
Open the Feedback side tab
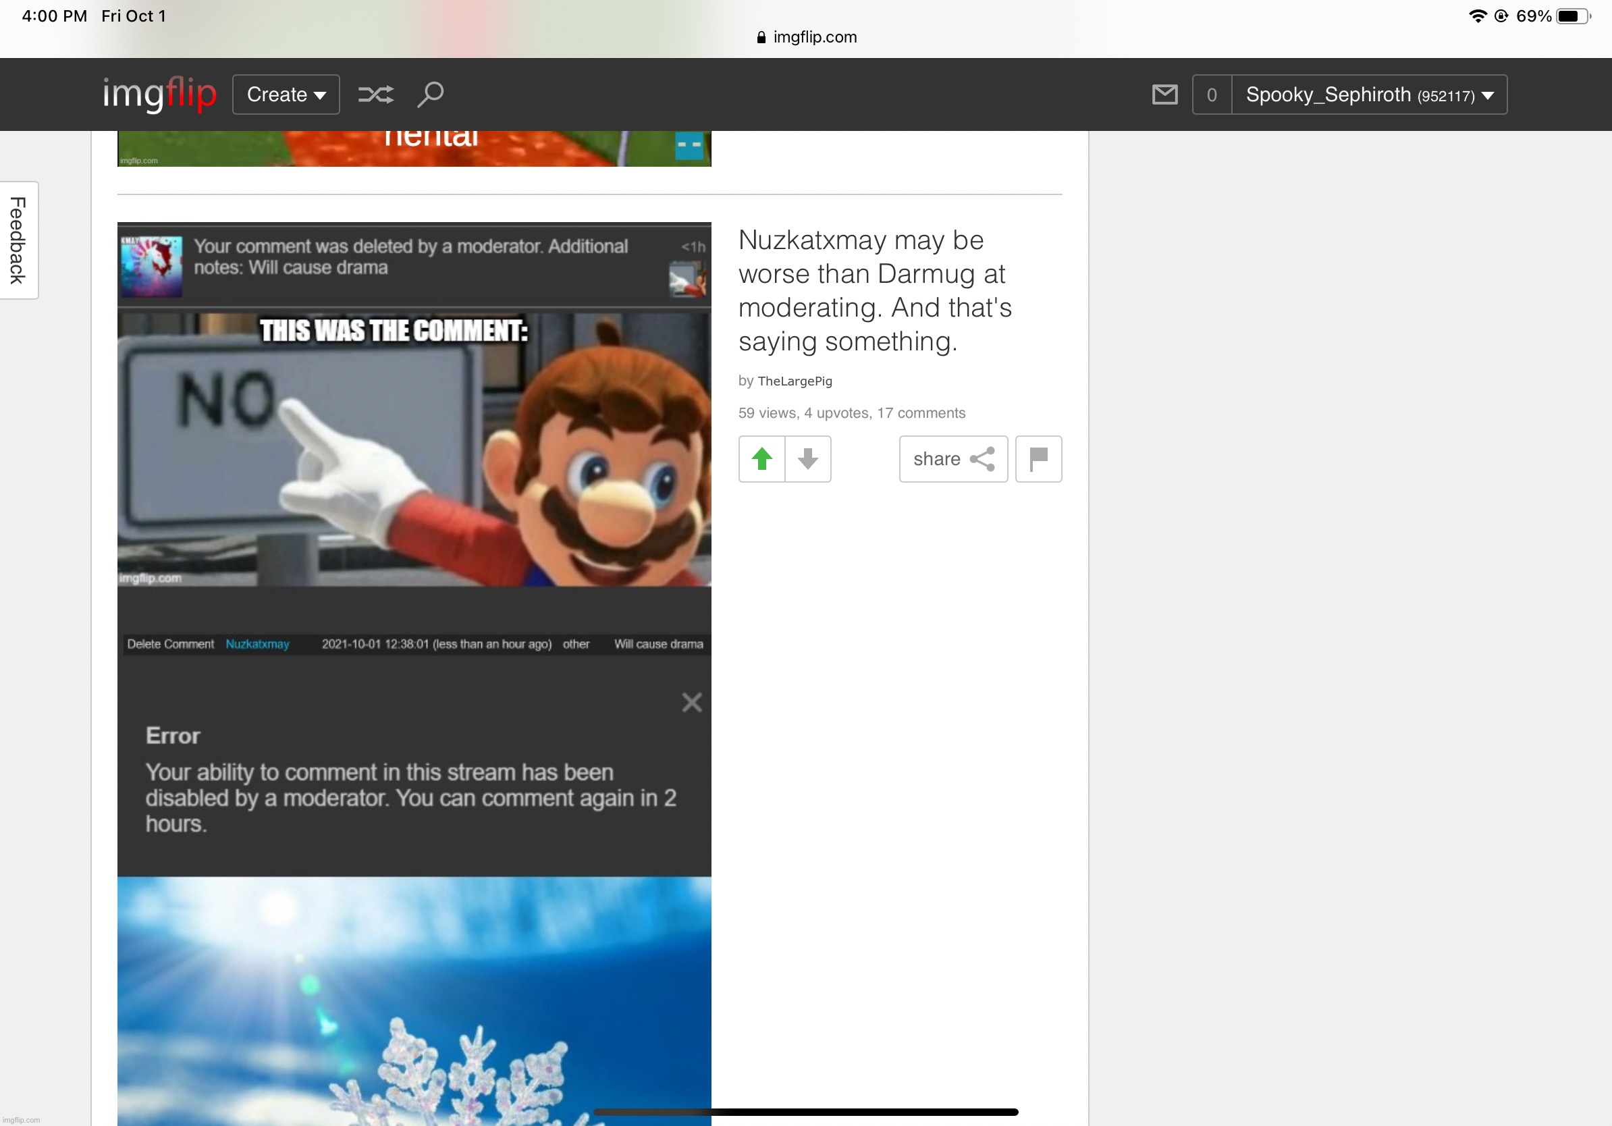(18, 240)
